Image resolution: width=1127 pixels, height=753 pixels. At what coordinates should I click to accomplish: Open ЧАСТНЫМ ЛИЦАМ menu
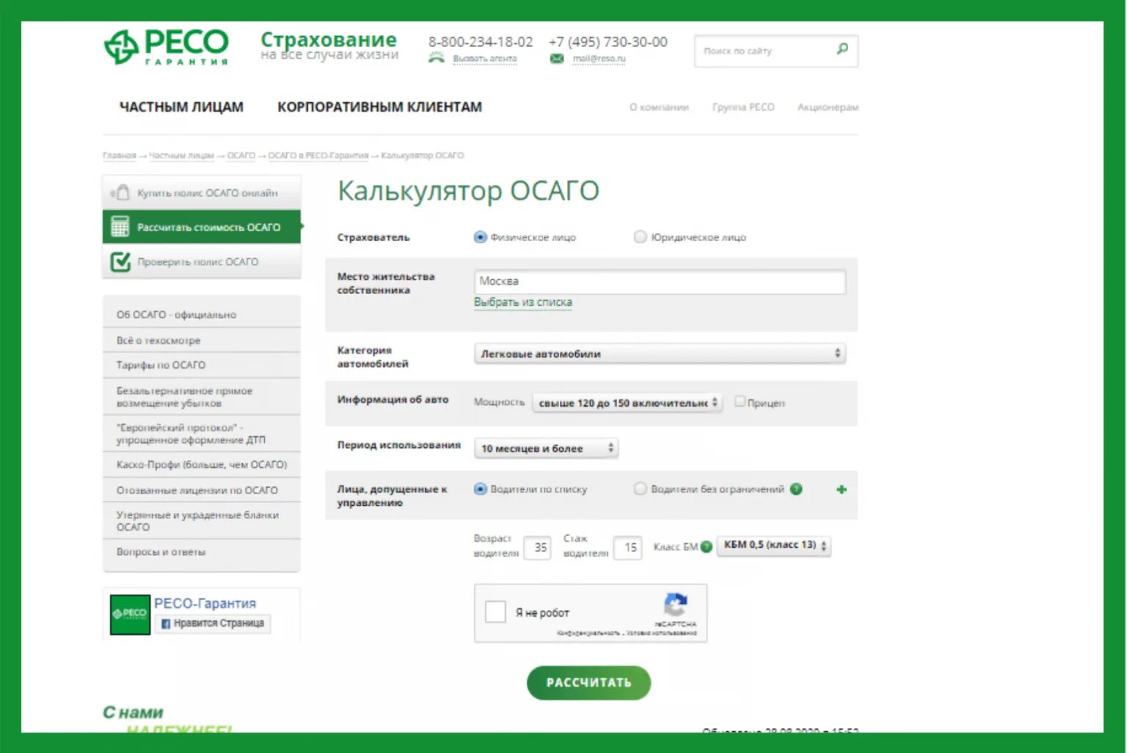(181, 107)
